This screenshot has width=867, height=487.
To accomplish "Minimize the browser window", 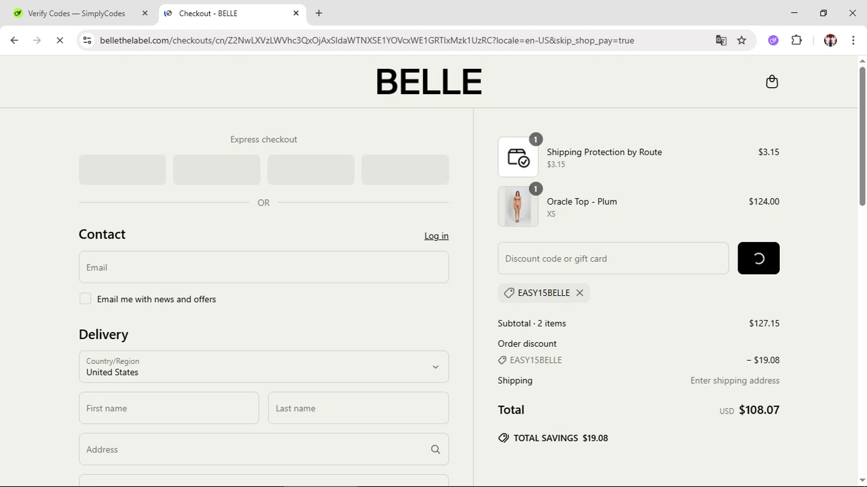I will tap(794, 13).
